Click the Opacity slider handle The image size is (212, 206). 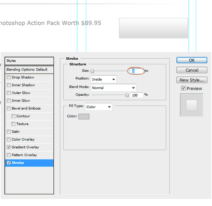pyautogui.click(x=127, y=95)
